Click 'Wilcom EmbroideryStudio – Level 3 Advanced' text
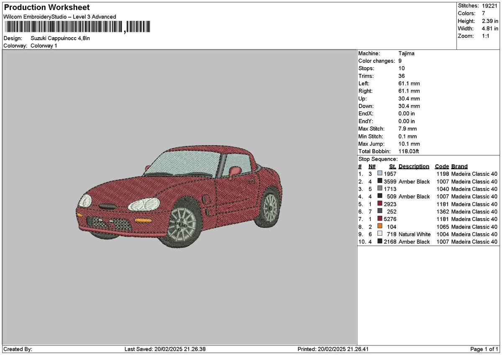Screen dimensions: 502x355 60,17
